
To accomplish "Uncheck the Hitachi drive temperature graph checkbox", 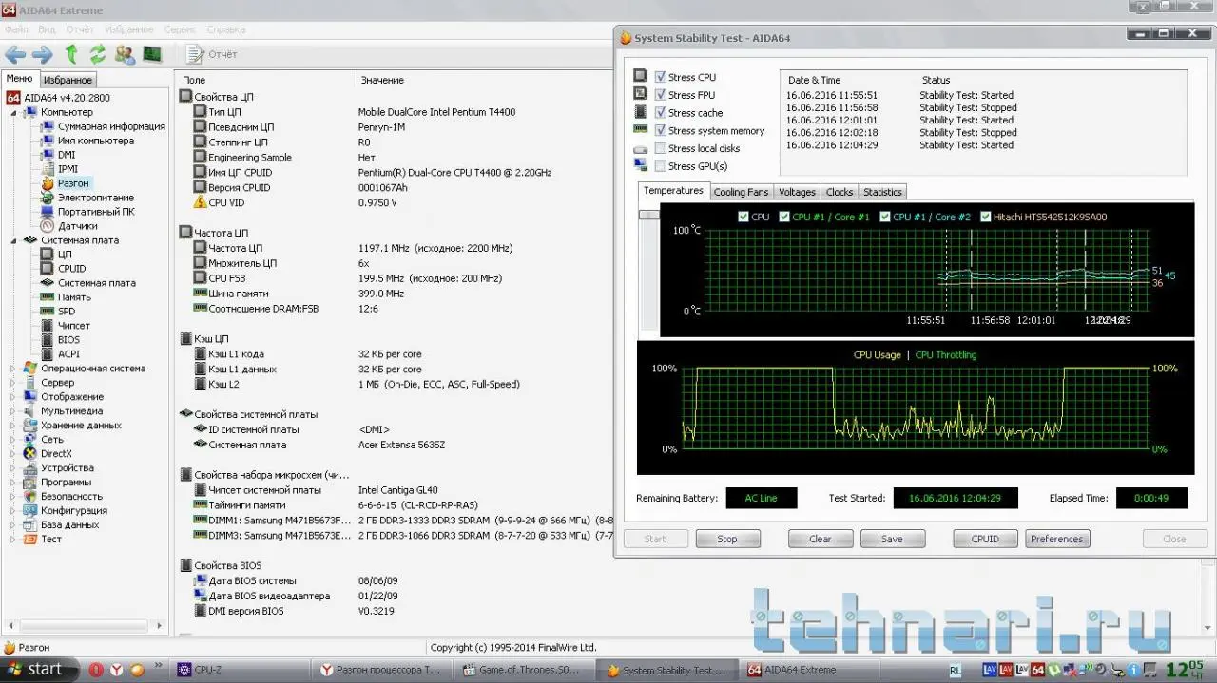I will pyautogui.click(x=985, y=217).
